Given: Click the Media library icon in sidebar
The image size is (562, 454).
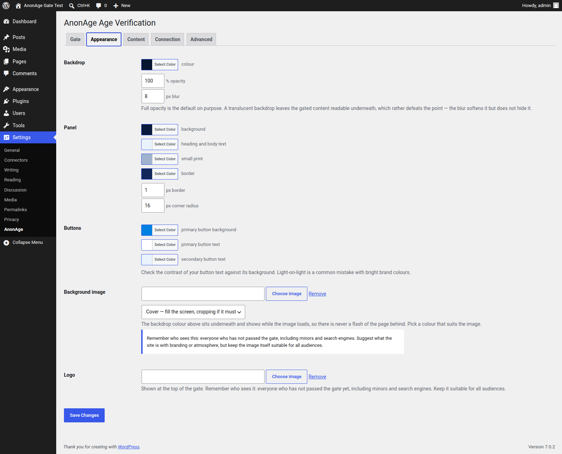Looking at the screenshot, I should coord(6,49).
